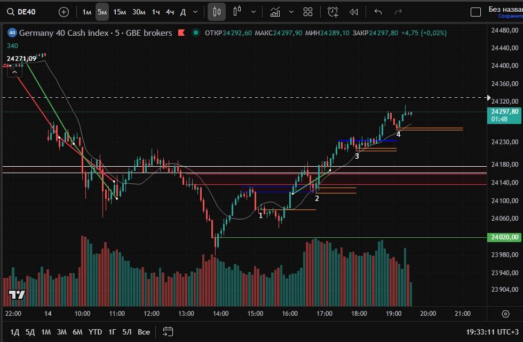Open the price scale settings gear
This screenshot has height=342, width=523.
tap(505, 314)
